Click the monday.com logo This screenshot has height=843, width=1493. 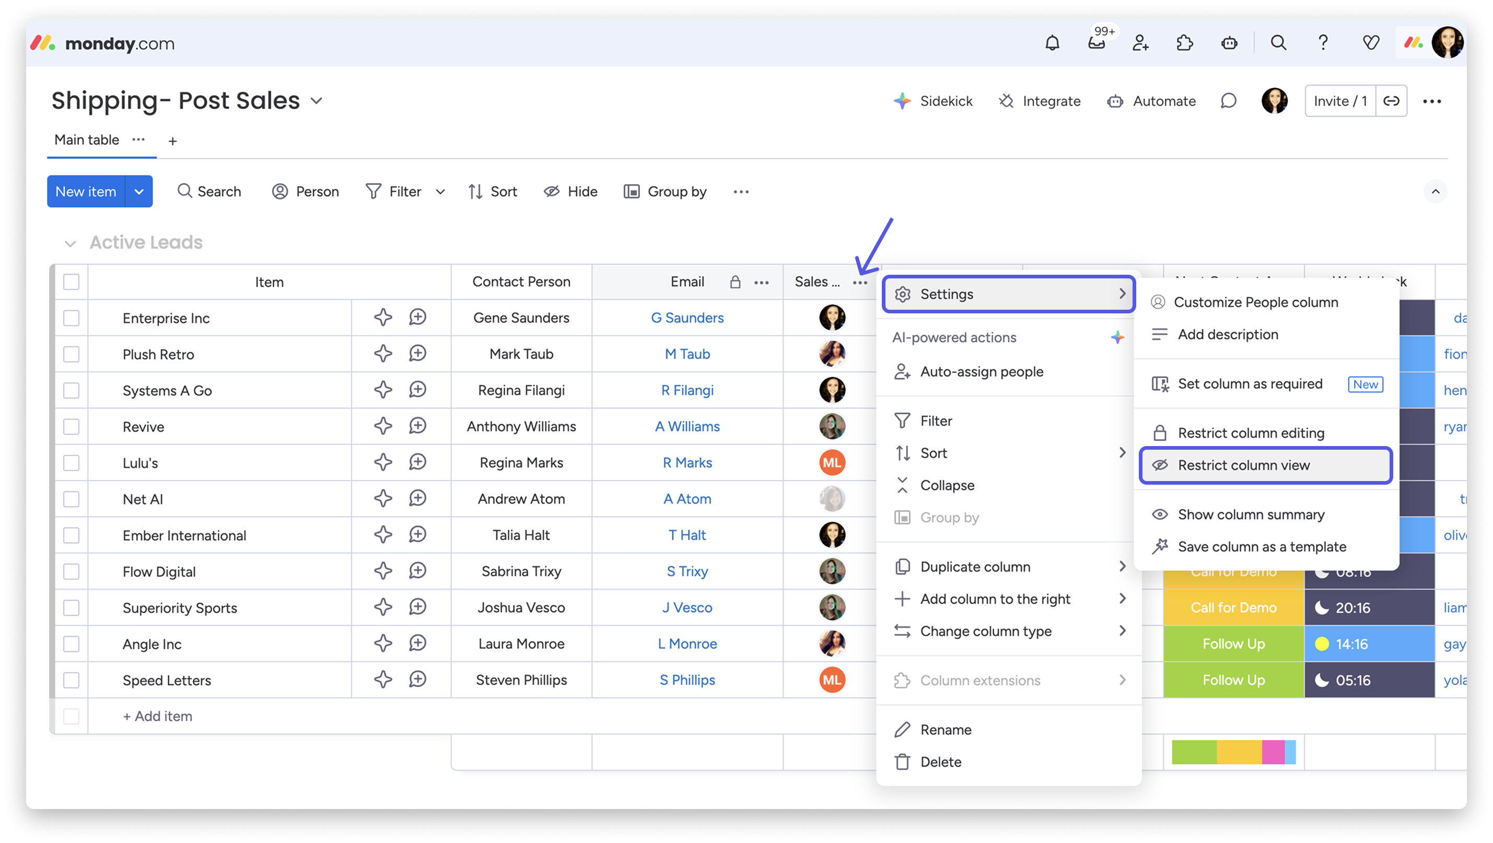[x=102, y=43]
